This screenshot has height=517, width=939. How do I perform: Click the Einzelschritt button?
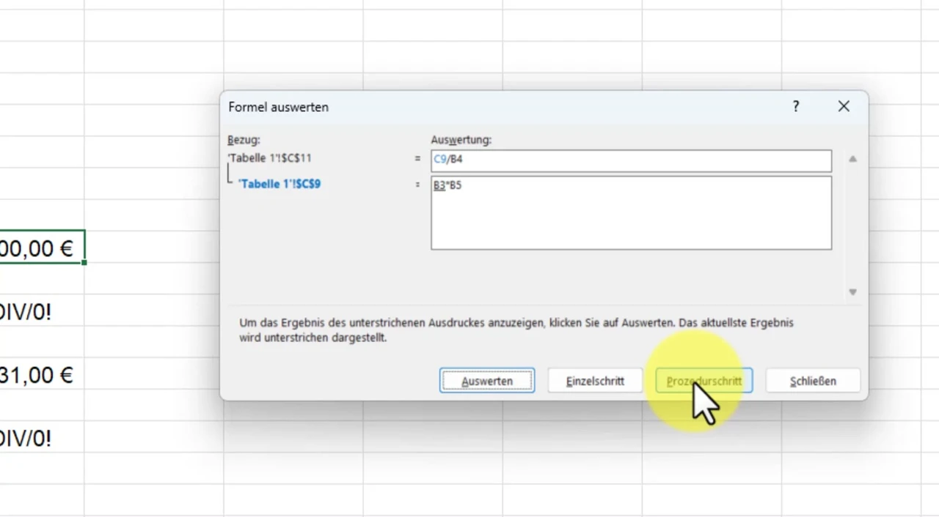click(595, 381)
